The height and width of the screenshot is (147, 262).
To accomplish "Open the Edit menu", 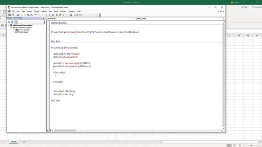I will pos(18,11).
